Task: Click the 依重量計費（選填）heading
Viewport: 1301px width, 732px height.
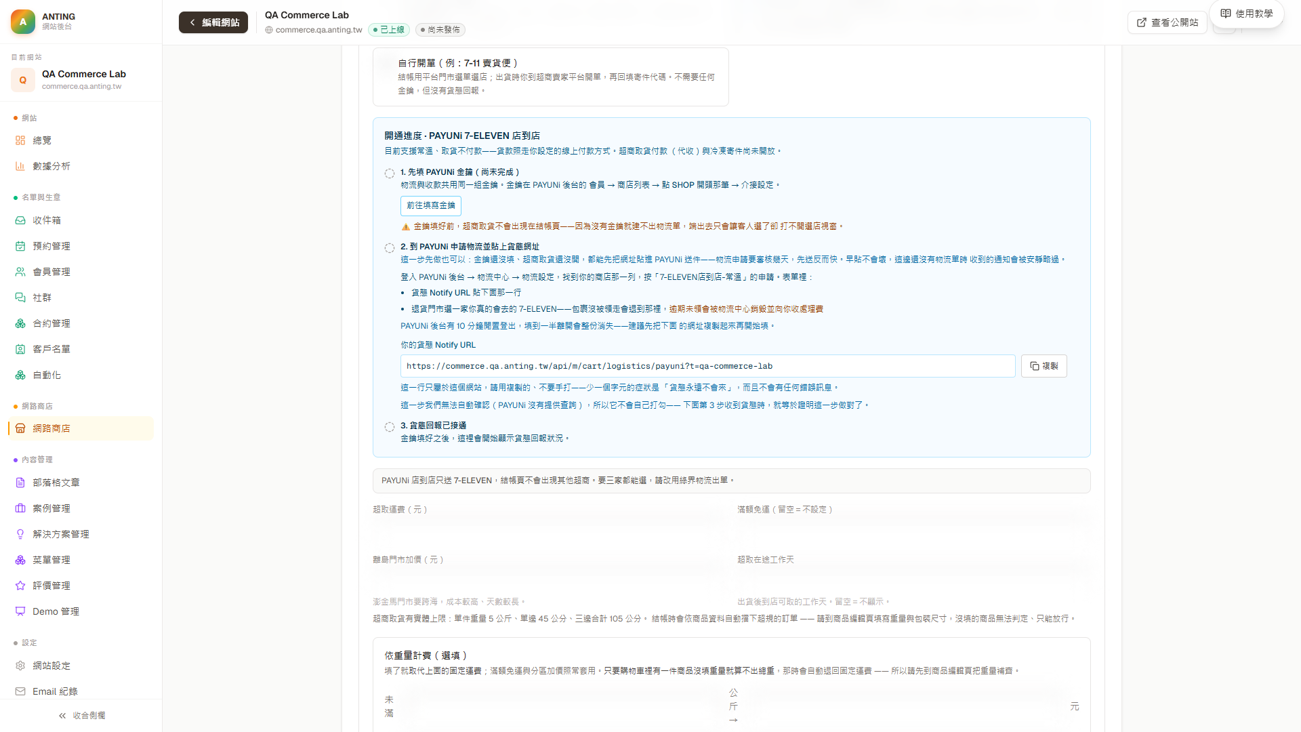Action: click(426, 655)
